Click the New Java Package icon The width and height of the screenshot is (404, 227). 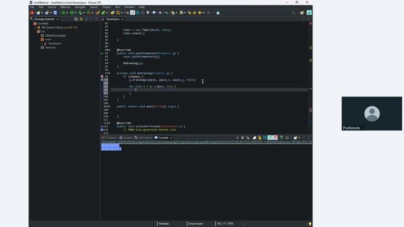pos(98,13)
